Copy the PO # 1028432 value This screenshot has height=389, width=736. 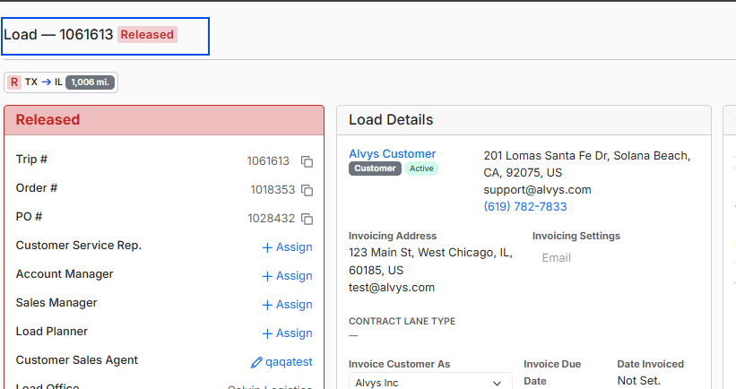[307, 219]
